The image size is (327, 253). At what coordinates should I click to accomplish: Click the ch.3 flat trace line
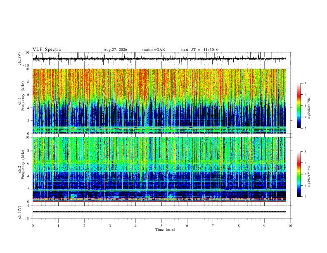[x=159, y=212]
